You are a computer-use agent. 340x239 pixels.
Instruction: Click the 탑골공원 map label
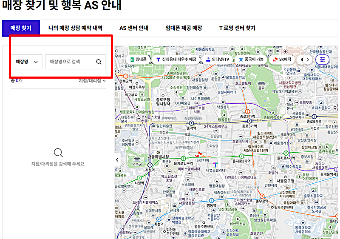click(x=224, y=120)
